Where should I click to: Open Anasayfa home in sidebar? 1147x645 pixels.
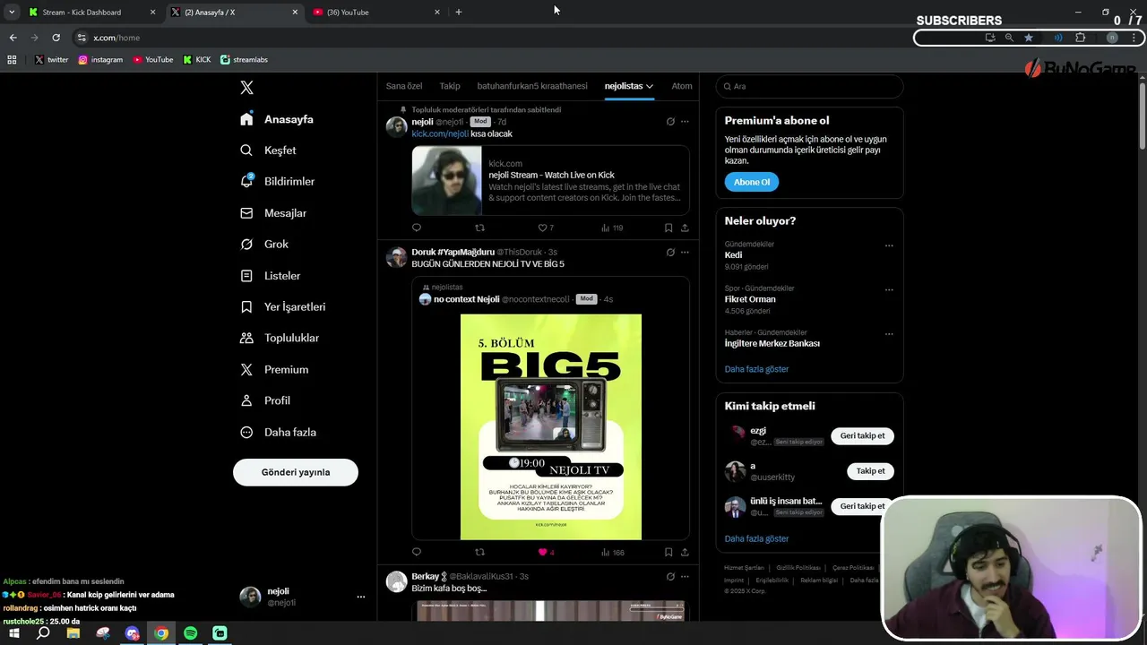coord(277,119)
